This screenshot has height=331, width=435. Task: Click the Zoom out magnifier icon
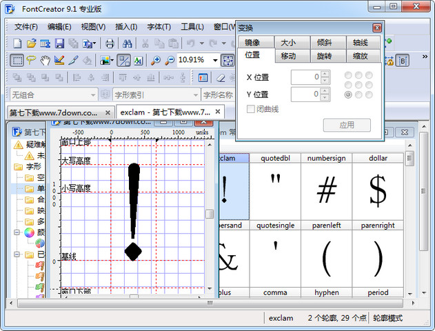[x=169, y=60]
